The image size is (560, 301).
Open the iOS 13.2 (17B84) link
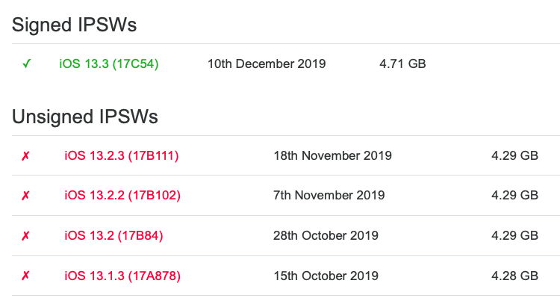tap(113, 236)
